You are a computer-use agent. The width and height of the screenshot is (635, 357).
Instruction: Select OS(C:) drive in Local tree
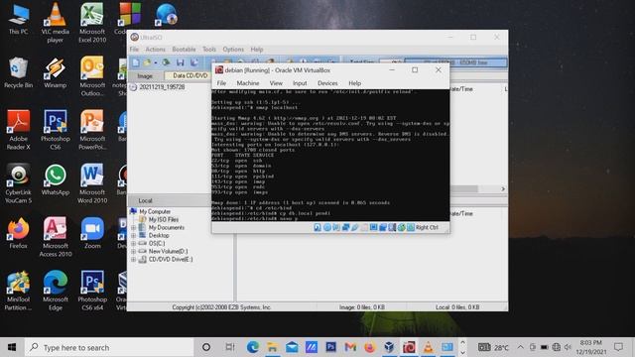click(x=157, y=244)
